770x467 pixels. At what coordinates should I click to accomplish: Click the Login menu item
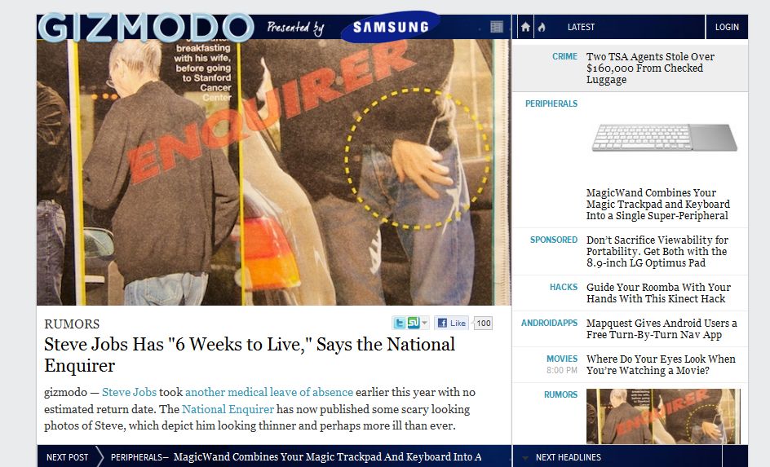(x=726, y=27)
